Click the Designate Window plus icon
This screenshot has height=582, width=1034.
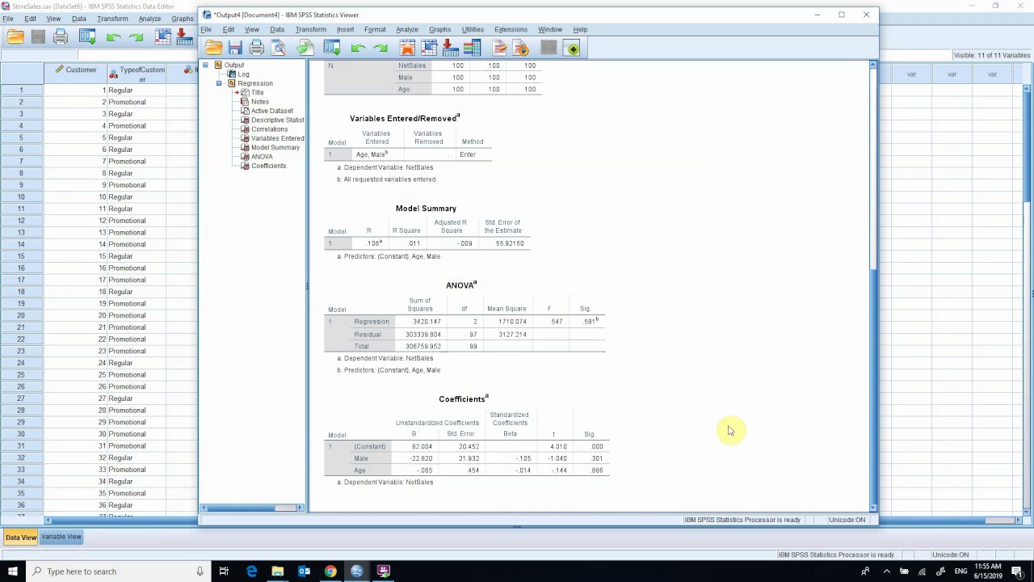[572, 48]
